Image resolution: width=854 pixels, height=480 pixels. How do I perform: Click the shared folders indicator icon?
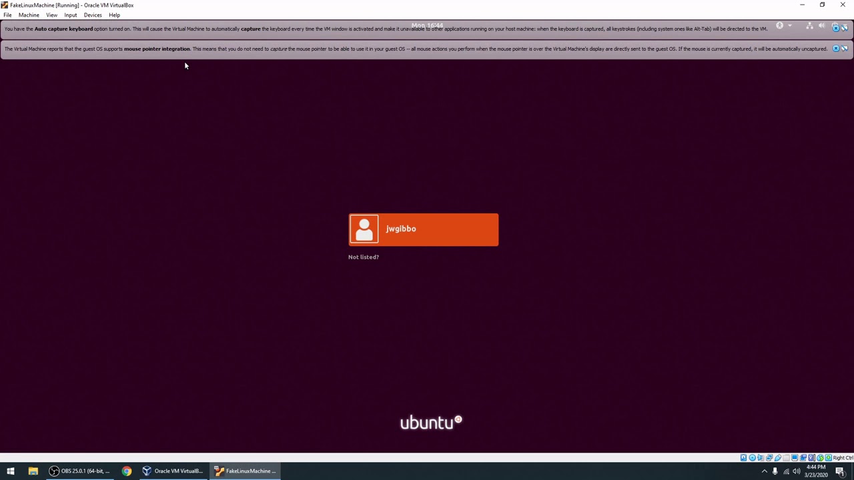pyautogui.click(x=786, y=457)
